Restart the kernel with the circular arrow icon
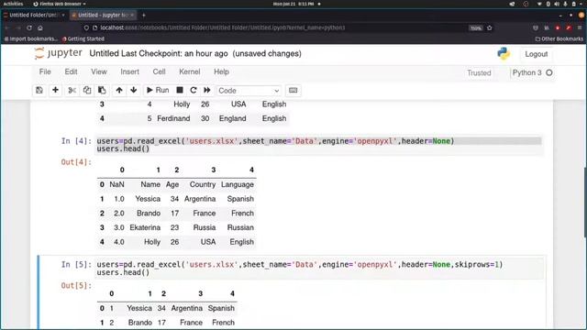 194,90
